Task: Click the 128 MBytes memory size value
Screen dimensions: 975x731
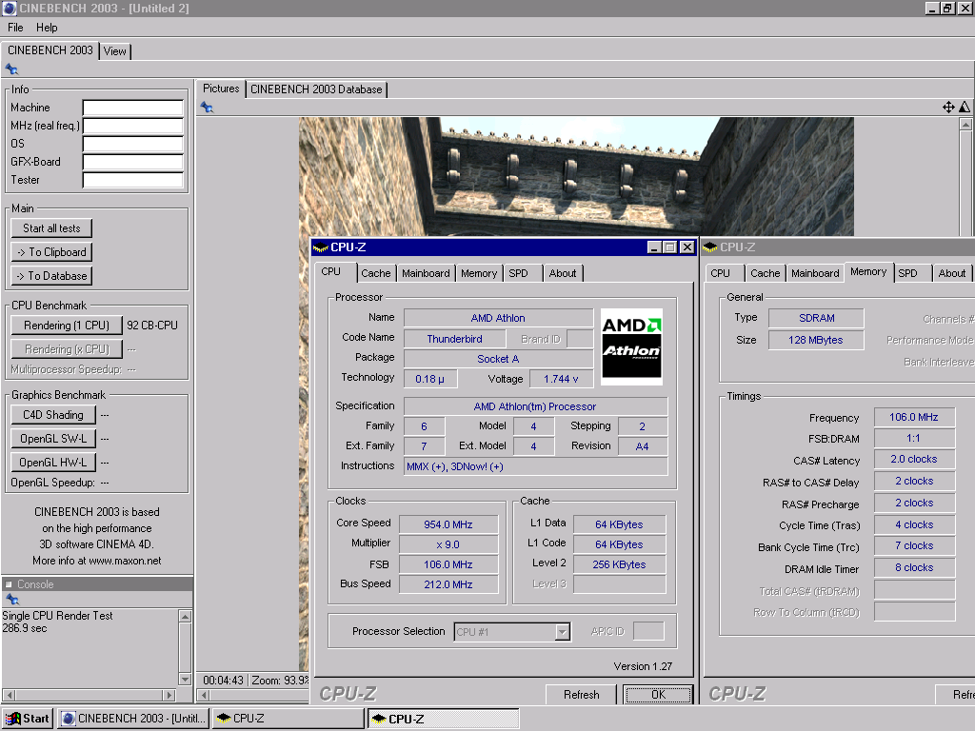Action: (816, 340)
